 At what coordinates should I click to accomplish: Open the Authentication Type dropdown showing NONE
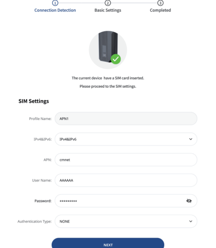click(x=126, y=221)
